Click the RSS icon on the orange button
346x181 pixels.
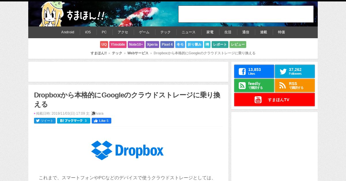point(283,86)
